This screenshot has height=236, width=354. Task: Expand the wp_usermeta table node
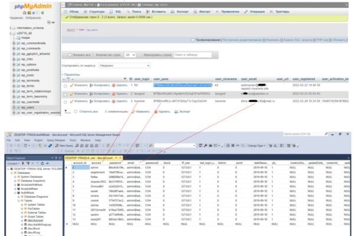tap(14, 102)
